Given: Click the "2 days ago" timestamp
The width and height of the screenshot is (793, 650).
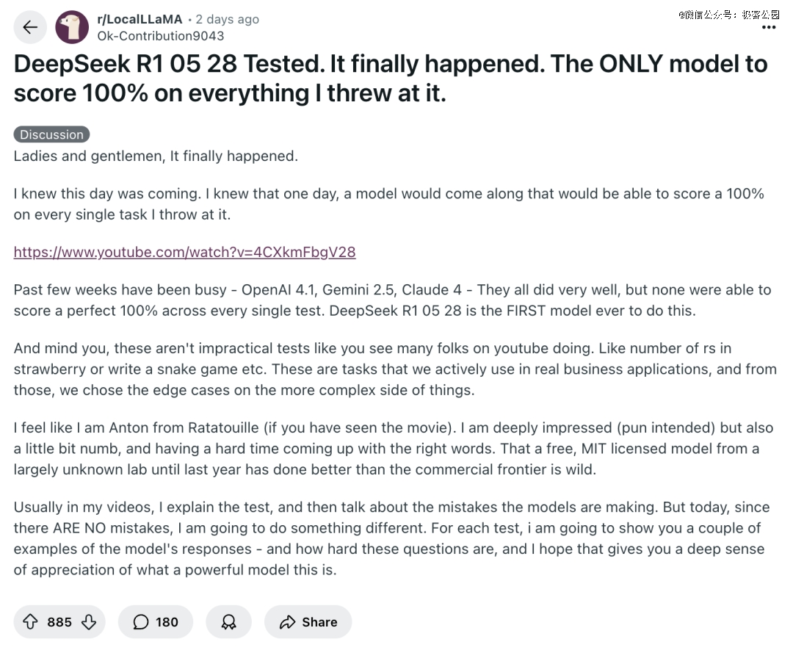Looking at the screenshot, I should tap(227, 19).
